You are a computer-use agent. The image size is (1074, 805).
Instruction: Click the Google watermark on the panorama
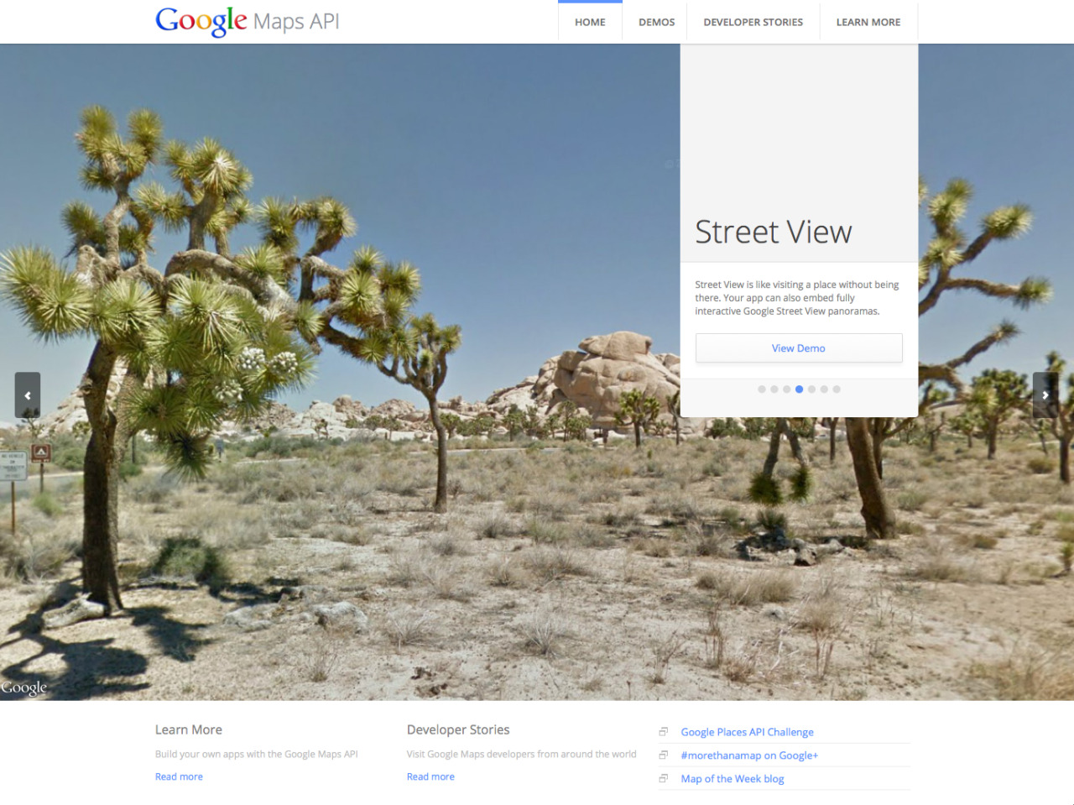coord(23,688)
